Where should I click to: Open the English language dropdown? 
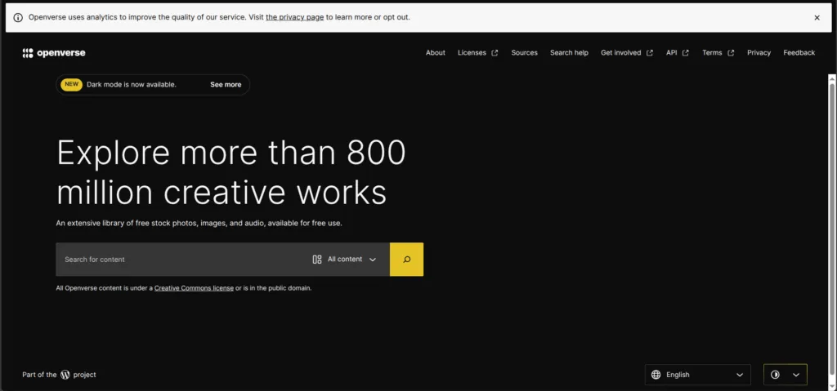point(698,375)
